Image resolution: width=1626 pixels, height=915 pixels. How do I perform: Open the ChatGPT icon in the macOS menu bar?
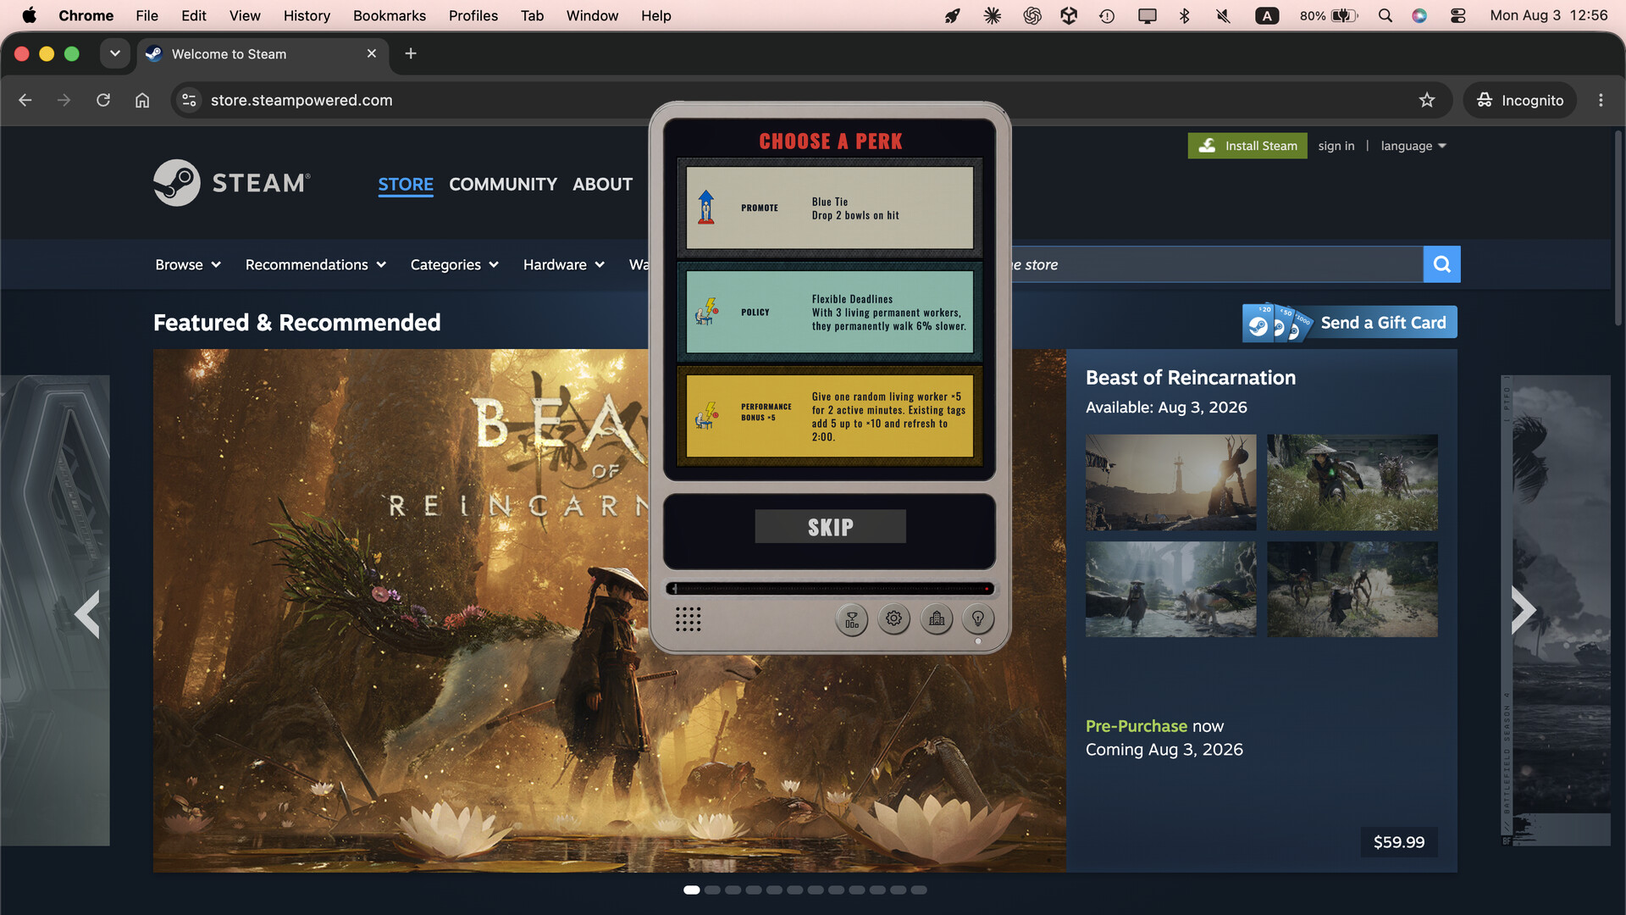[1031, 15]
